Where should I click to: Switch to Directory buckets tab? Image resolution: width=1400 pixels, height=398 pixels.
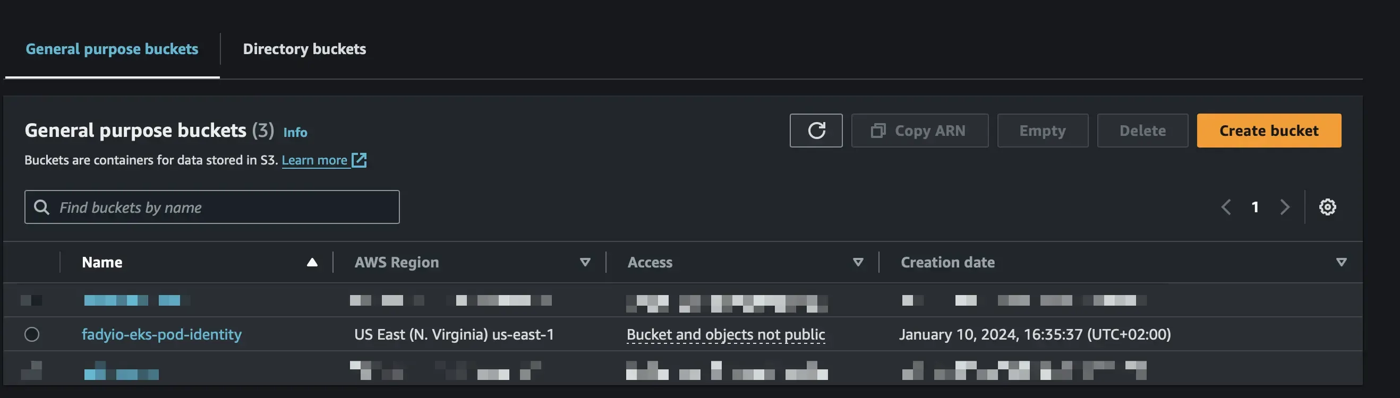(x=304, y=49)
